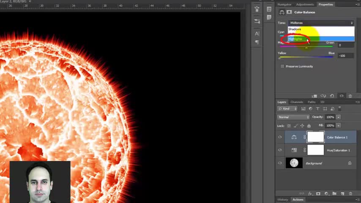361x203 pixels.
Task: Add a layer style fx icon
Action: coord(310,194)
